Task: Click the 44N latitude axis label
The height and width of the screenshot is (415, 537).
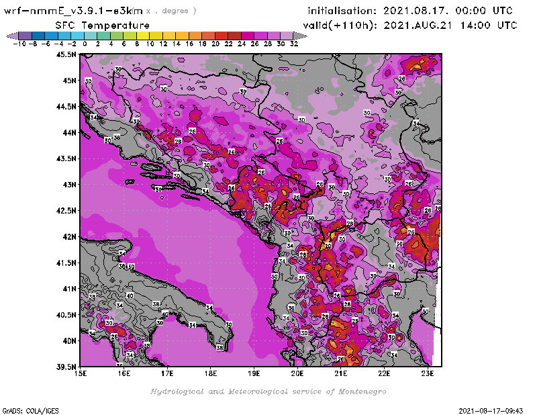Action: pyautogui.click(x=69, y=132)
